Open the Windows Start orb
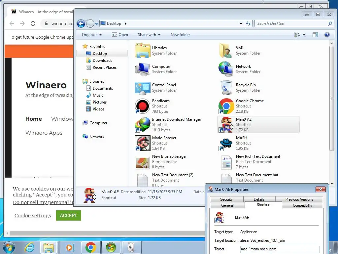The image size is (338, 254). click(x=9, y=247)
